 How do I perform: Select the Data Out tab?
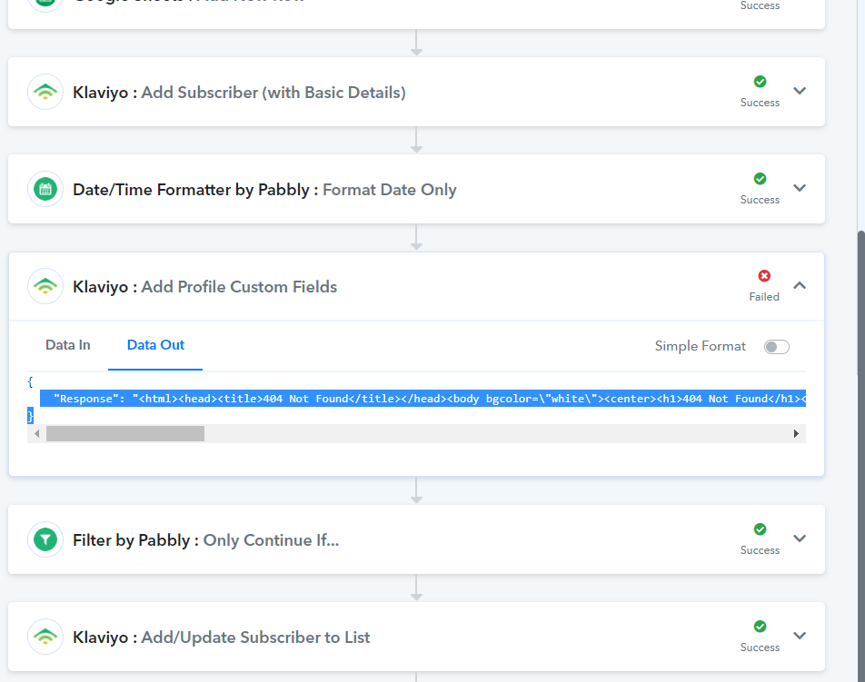(155, 345)
